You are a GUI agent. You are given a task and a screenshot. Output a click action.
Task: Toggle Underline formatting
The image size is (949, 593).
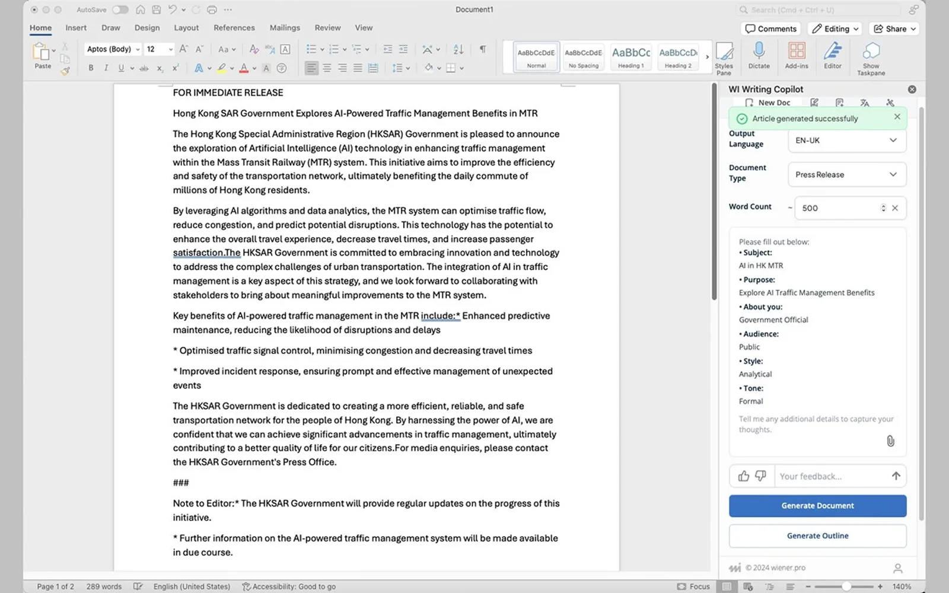tap(121, 68)
